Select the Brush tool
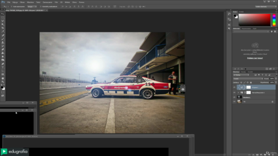The image size is (278, 156). point(3,39)
